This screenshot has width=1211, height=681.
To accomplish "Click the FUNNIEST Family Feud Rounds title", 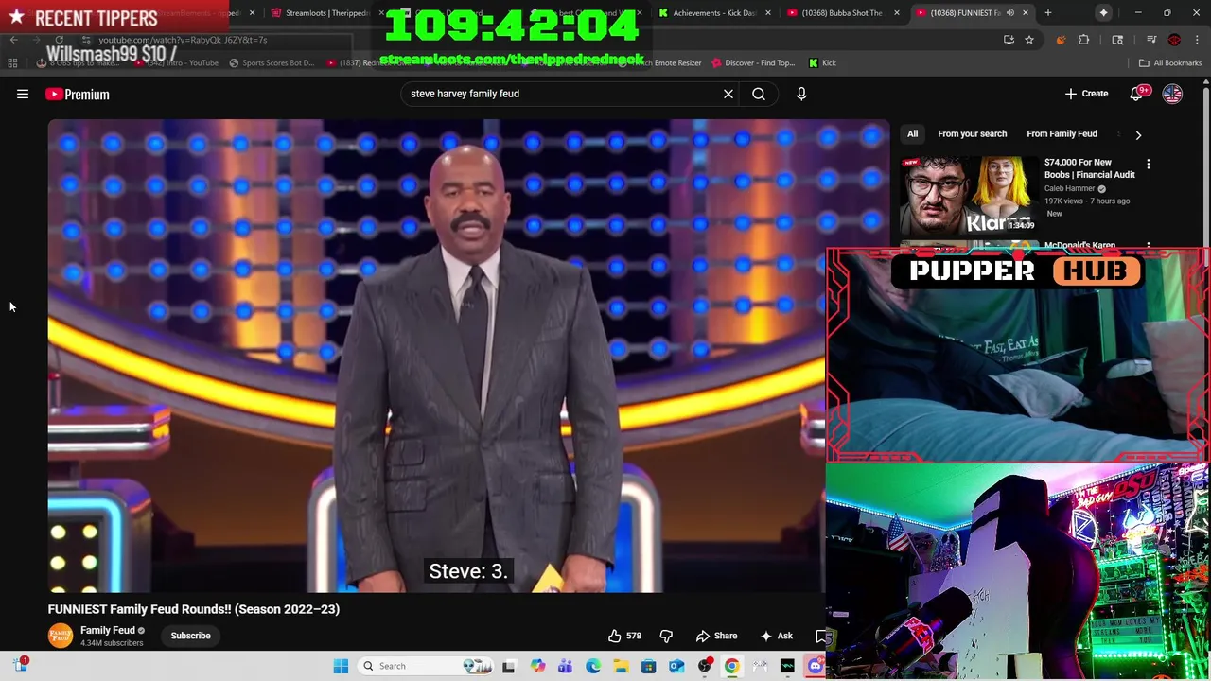I will [194, 609].
